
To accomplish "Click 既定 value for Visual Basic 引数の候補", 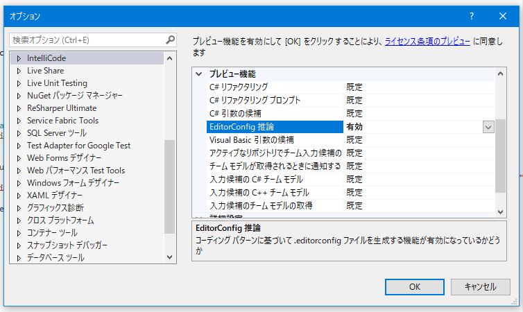I will tap(354, 140).
